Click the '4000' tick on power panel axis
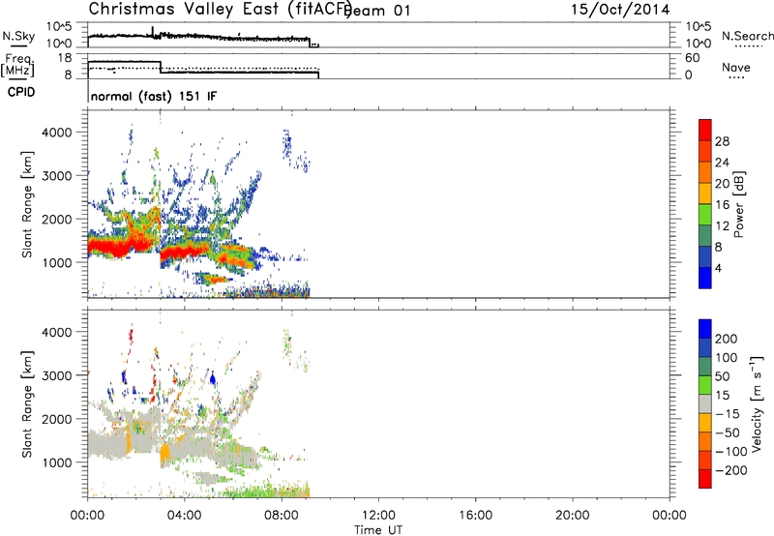 point(56,133)
